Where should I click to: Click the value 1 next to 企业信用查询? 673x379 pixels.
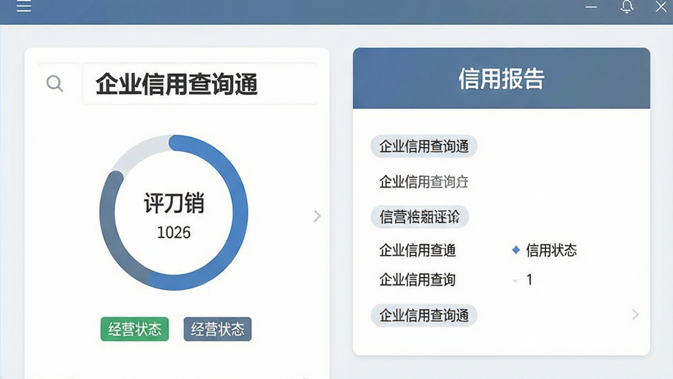[530, 280]
